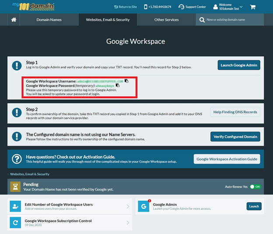
Task: Click the Subscription Control refresh icon
Action: (x=15, y=223)
